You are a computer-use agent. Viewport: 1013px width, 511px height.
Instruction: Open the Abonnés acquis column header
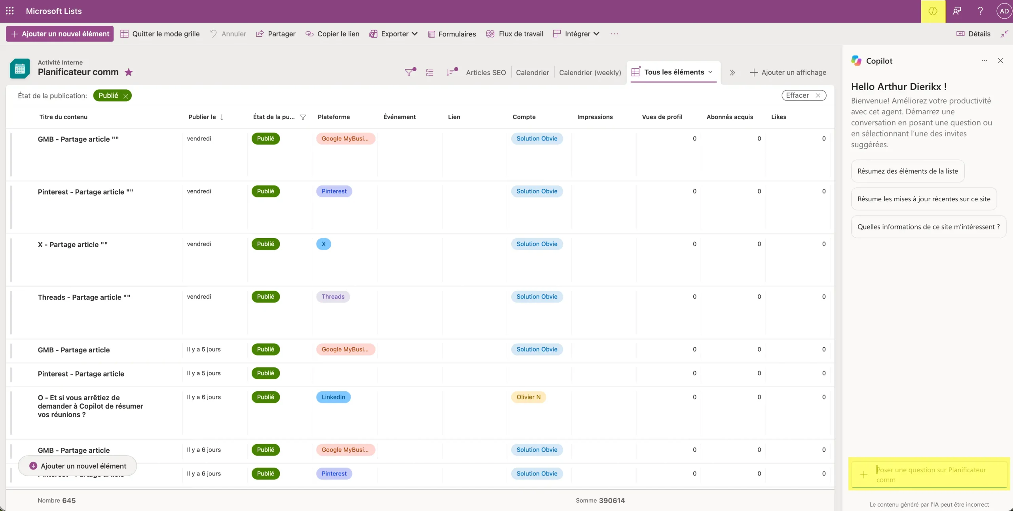point(730,117)
